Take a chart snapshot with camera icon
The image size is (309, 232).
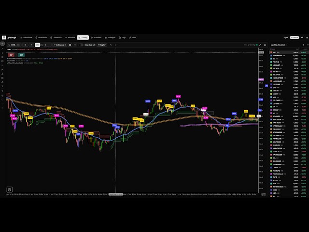tap(265, 45)
